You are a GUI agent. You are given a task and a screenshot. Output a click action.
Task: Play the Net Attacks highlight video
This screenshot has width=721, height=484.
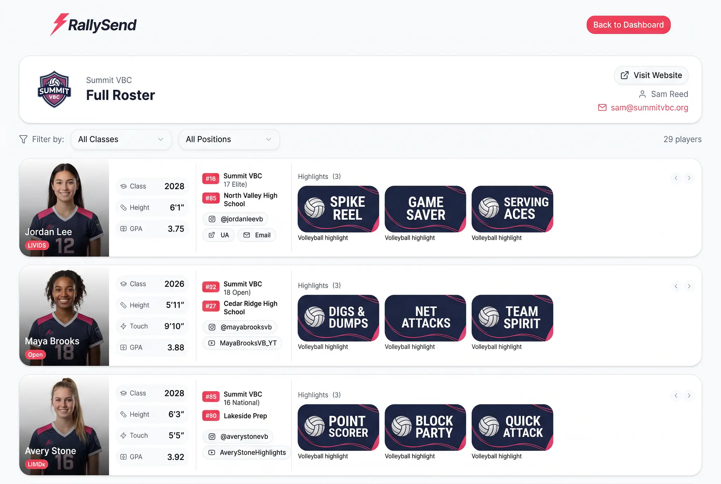pyautogui.click(x=425, y=318)
